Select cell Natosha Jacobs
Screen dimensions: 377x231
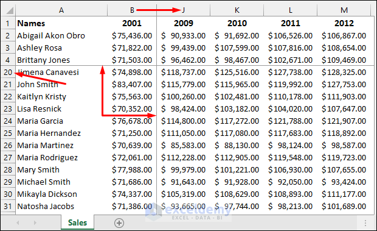click(x=61, y=206)
